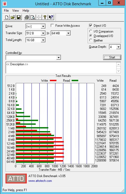Maximize the ATTO Disk Benchmark window

point(109,3)
